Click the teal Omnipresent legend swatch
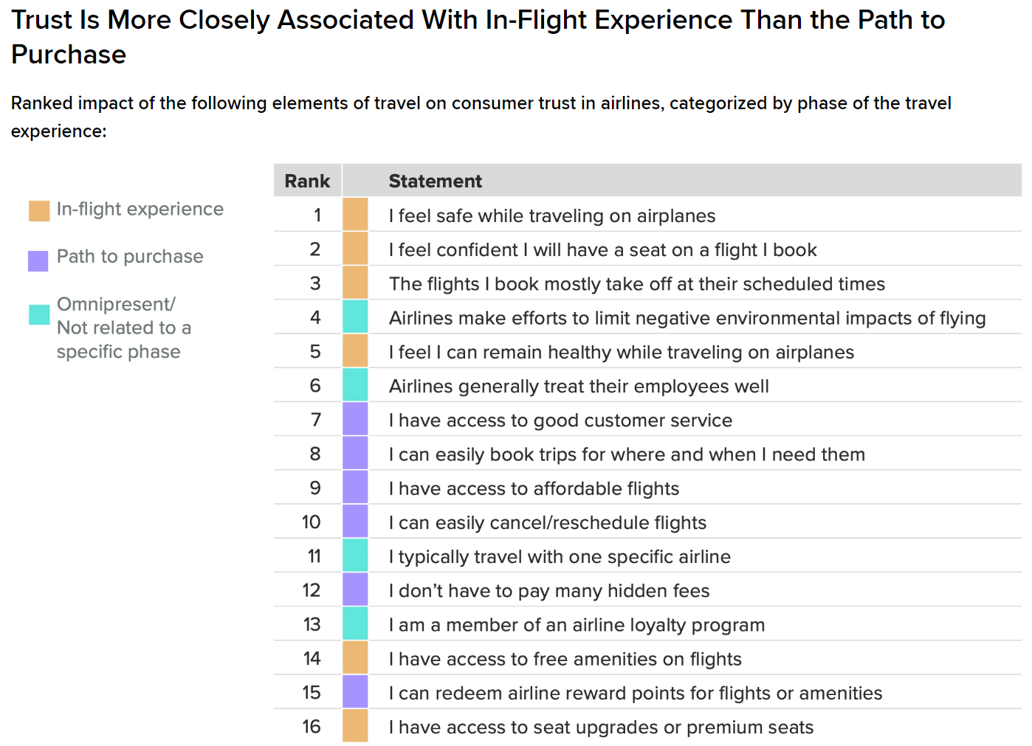This screenshot has height=746, width=1032. [39, 314]
